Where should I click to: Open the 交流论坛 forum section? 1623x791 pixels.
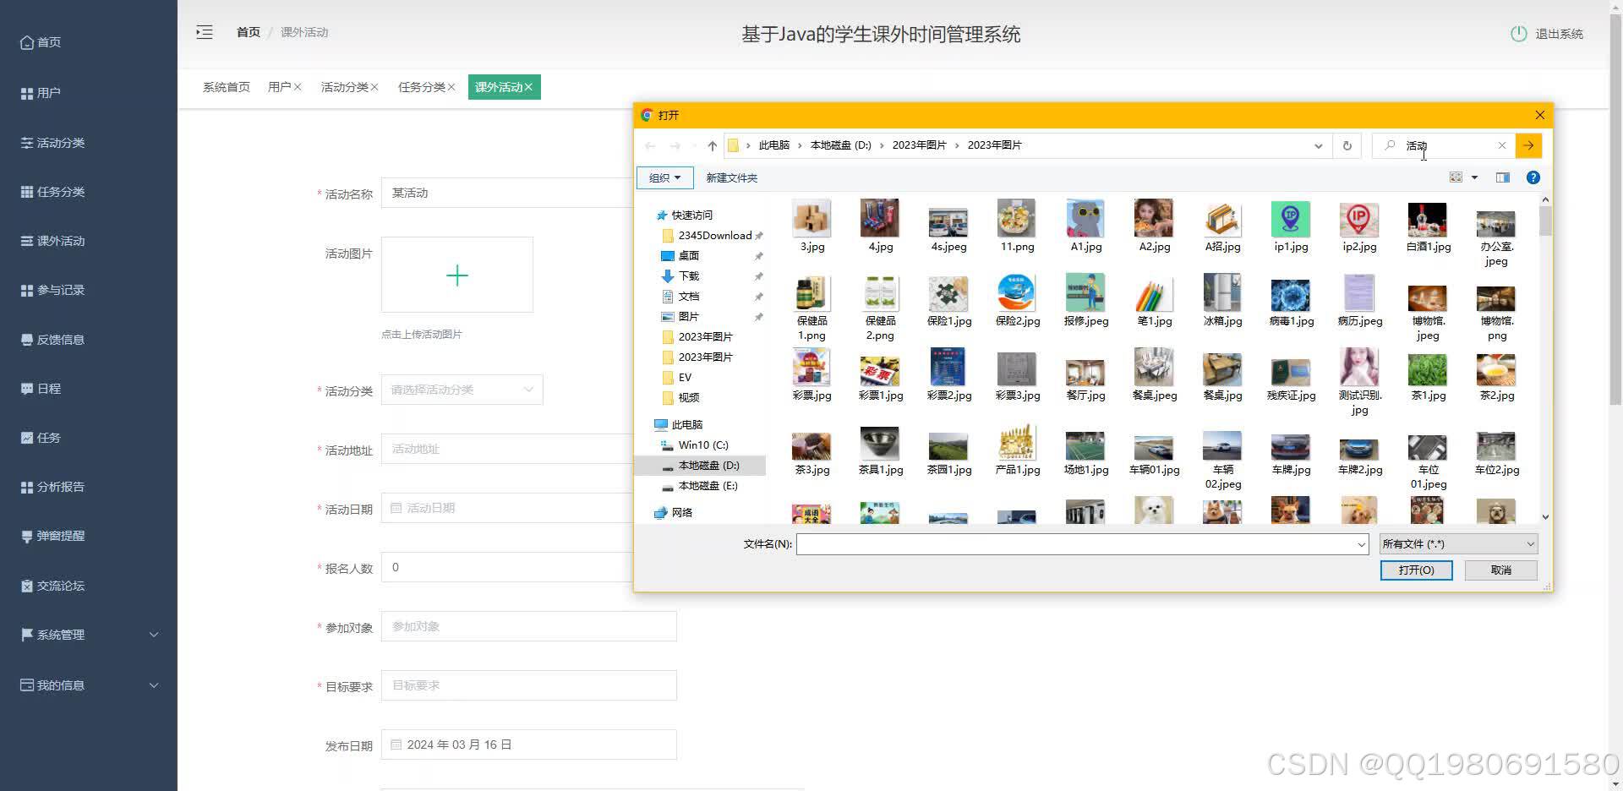59,585
